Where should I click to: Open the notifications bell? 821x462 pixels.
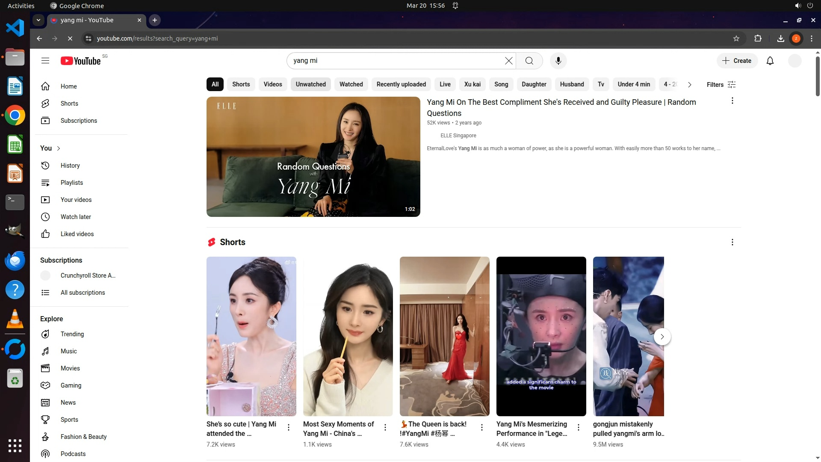pyautogui.click(x=770, y=61)
